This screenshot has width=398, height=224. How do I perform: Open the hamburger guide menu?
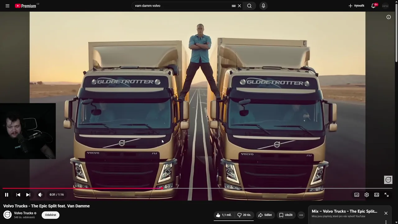[7, 6]
